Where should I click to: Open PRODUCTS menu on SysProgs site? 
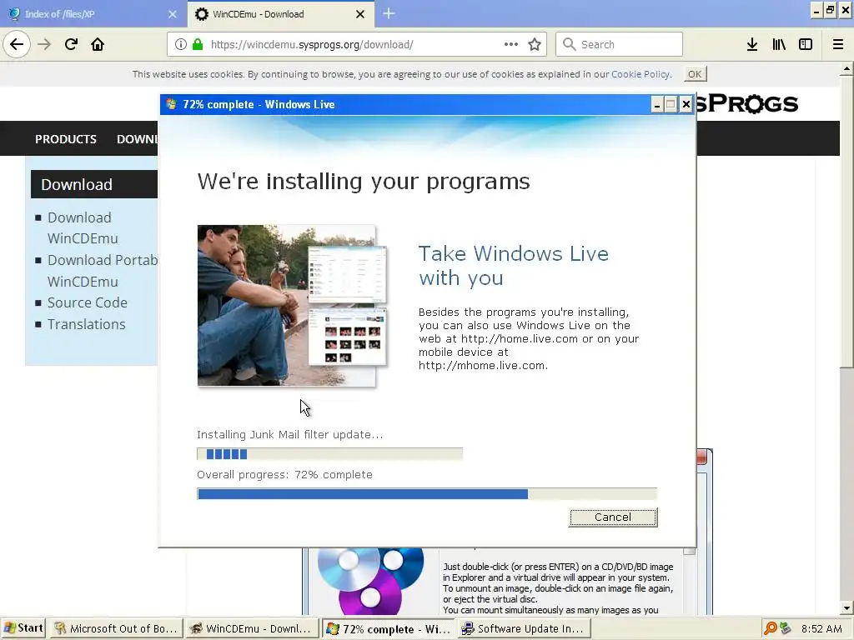pos(66,139)
